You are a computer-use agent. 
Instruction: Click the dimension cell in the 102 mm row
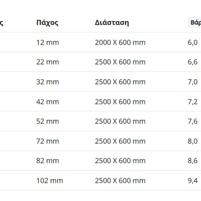(120, 181)
